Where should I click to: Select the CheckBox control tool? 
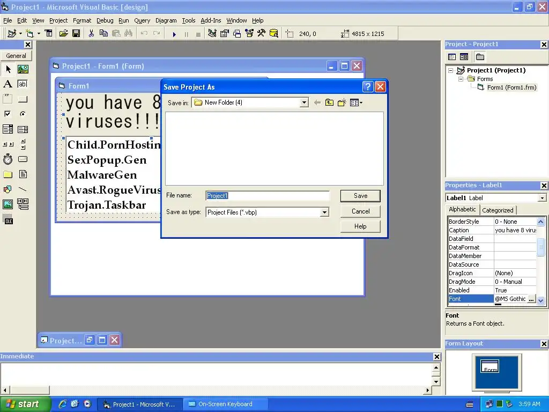pyautogui.click(x=8, y=114)
